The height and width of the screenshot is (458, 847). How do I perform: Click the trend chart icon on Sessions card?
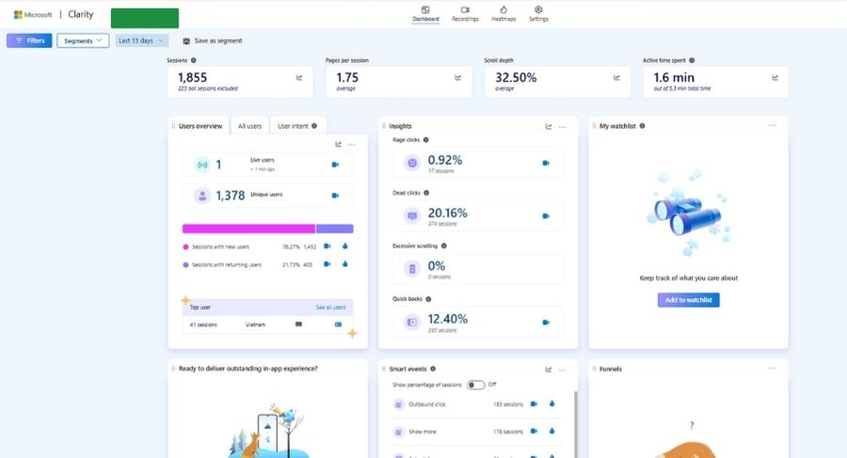[299, 79]
